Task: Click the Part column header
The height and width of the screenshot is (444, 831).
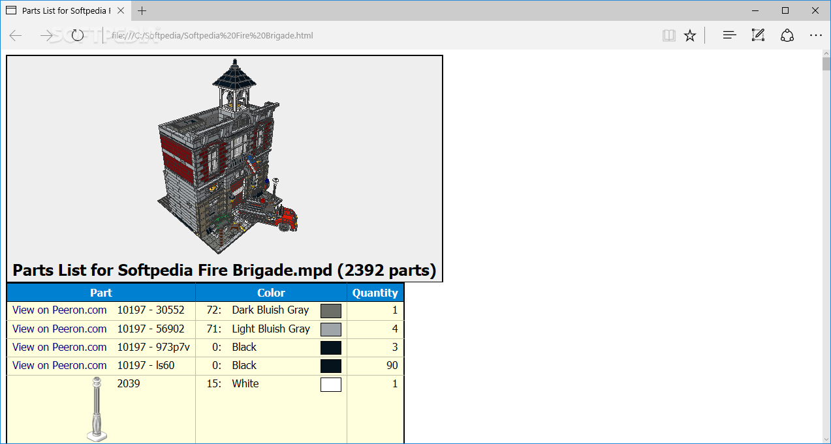Action: coord(101,293)
